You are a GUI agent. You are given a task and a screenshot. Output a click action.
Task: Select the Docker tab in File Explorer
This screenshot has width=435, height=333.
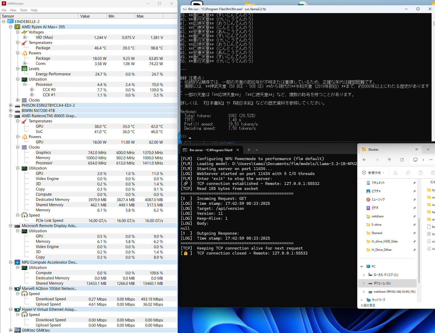[x=390, y=149]
